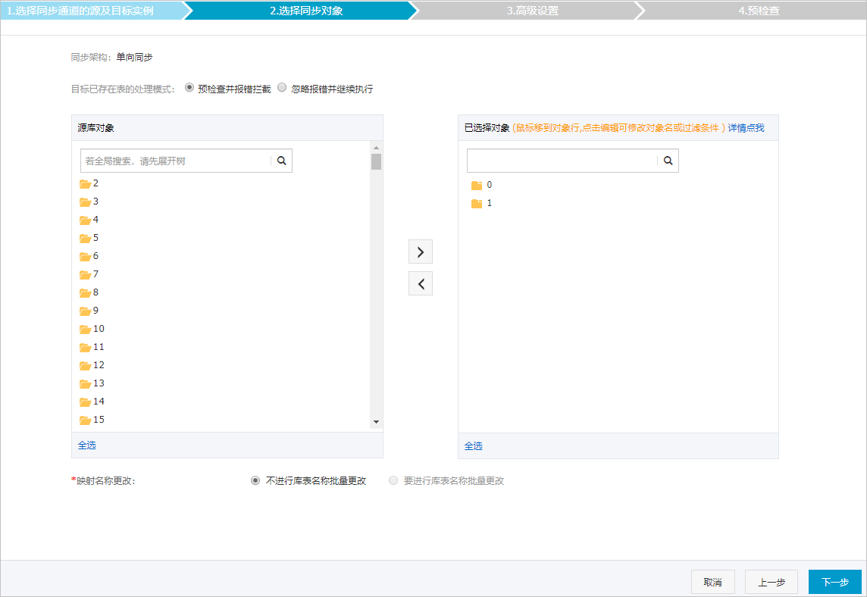Click folder icon of source database 5
This screenshot has height=597, width=867.
tap(85, 238)
